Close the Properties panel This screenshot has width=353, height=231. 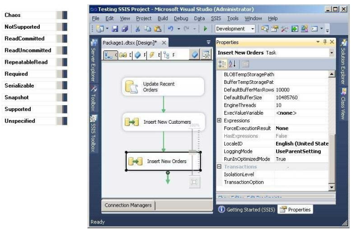(332, 42)
